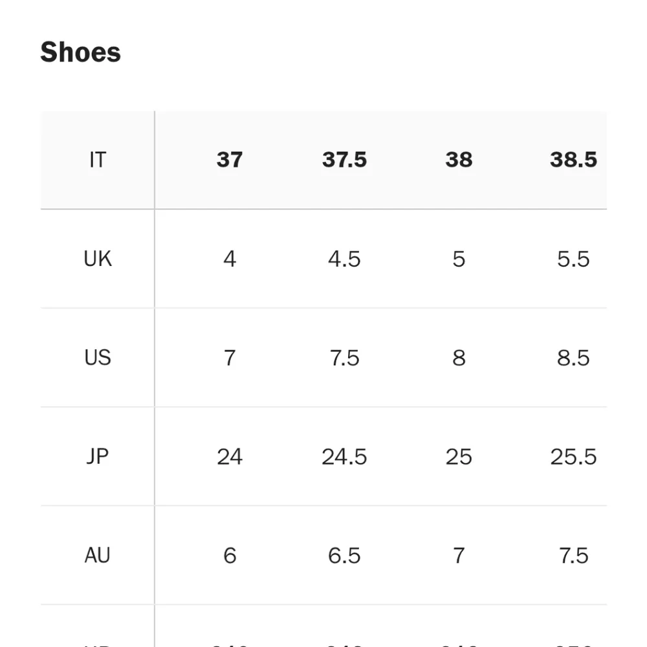Select AU size 6 cell
This screenshot has height=647, width=647.
230,555
